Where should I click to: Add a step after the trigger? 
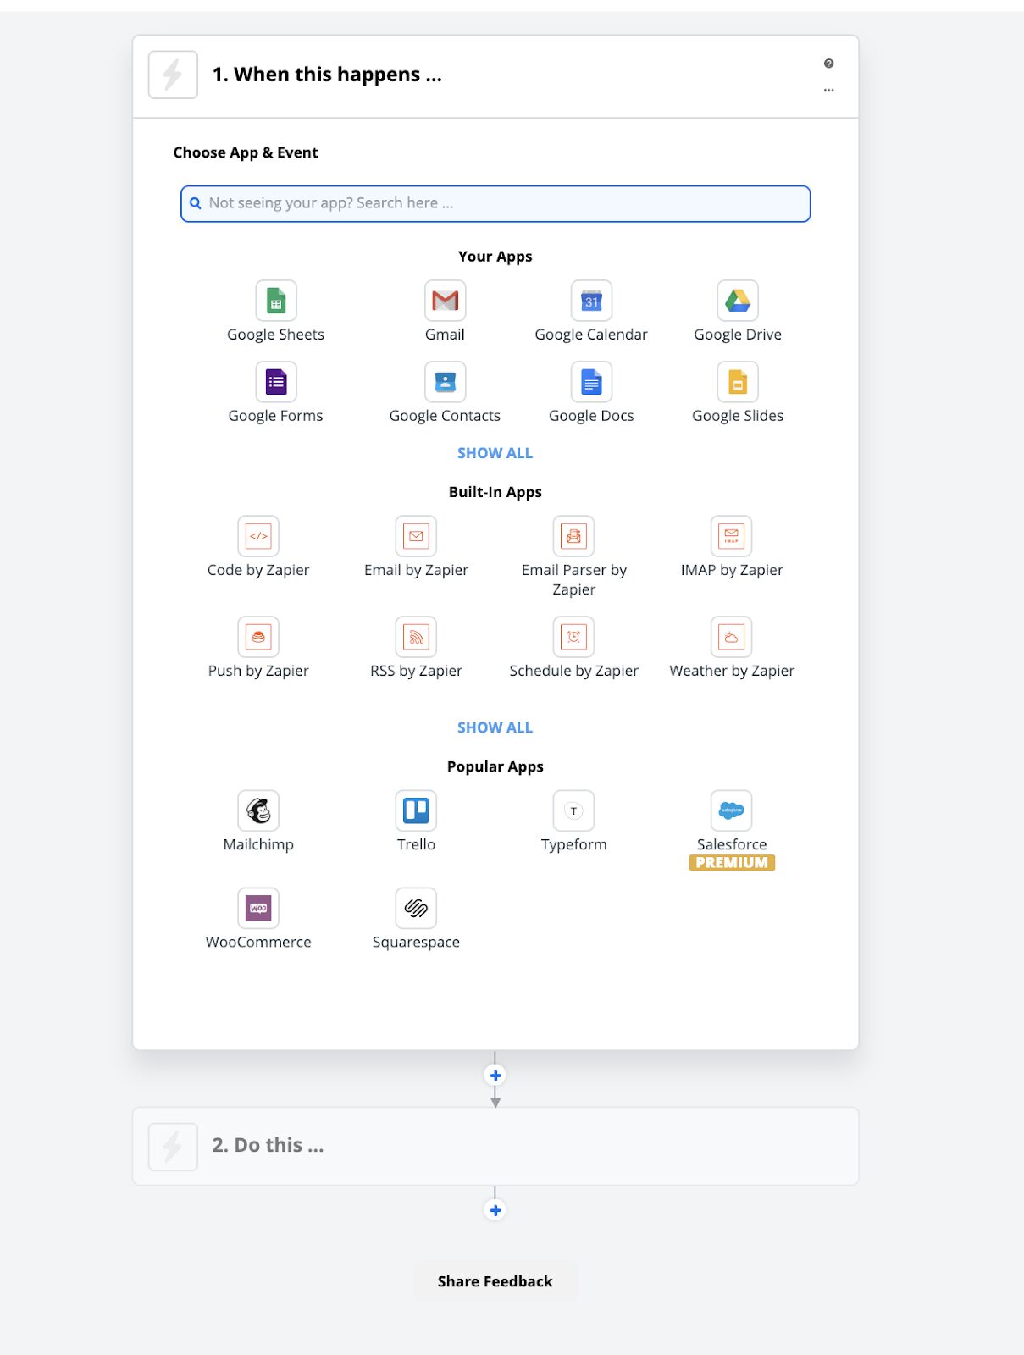coord(495,1076)
